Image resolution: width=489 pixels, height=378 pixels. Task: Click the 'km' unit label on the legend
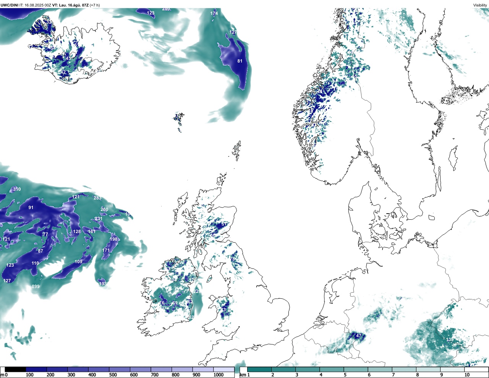[x=243, y=375]
